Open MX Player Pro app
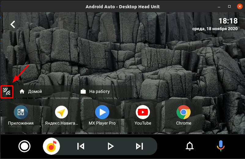 [102, 116]
